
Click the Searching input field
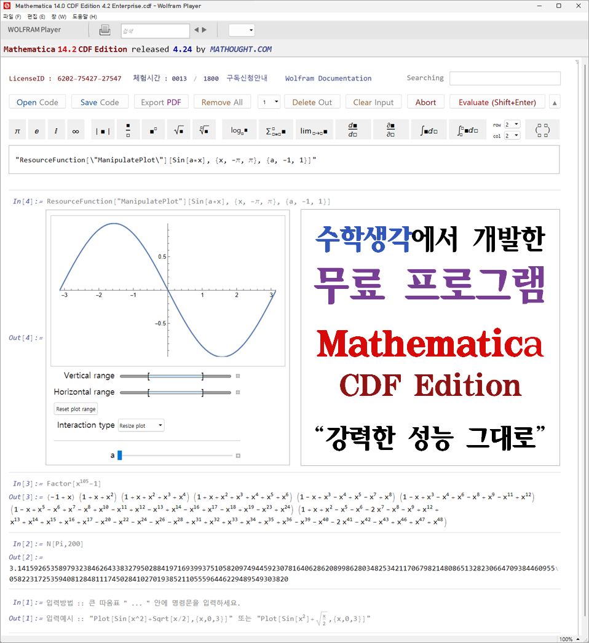504,79
